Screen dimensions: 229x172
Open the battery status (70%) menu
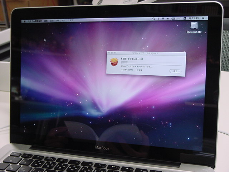click(x=176, y=18)
